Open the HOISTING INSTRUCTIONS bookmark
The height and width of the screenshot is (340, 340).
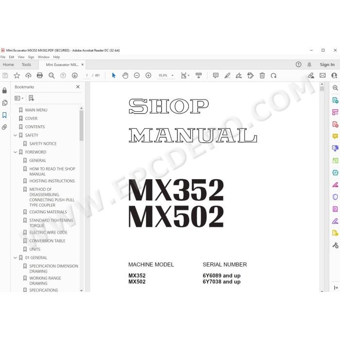tap(52, 181)
